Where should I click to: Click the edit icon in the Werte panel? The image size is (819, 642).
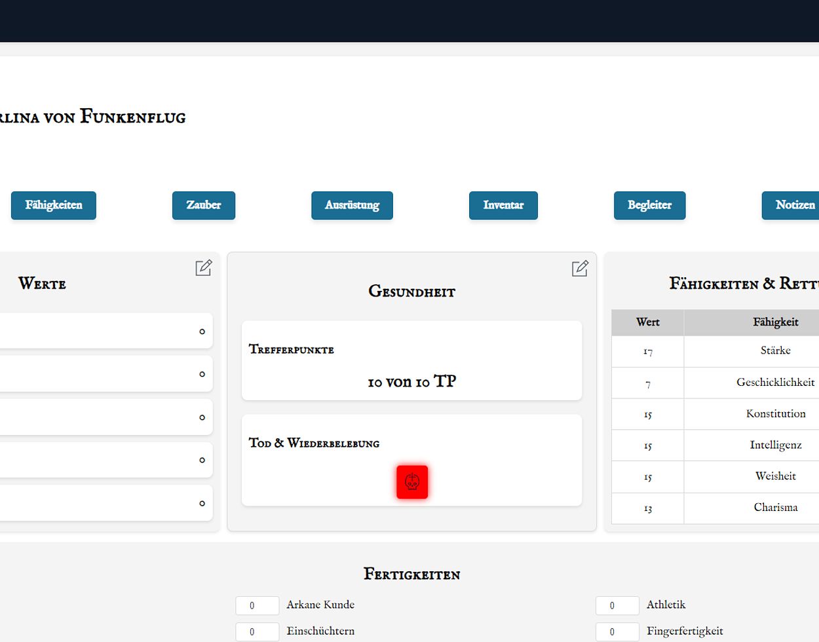[203, 268]
